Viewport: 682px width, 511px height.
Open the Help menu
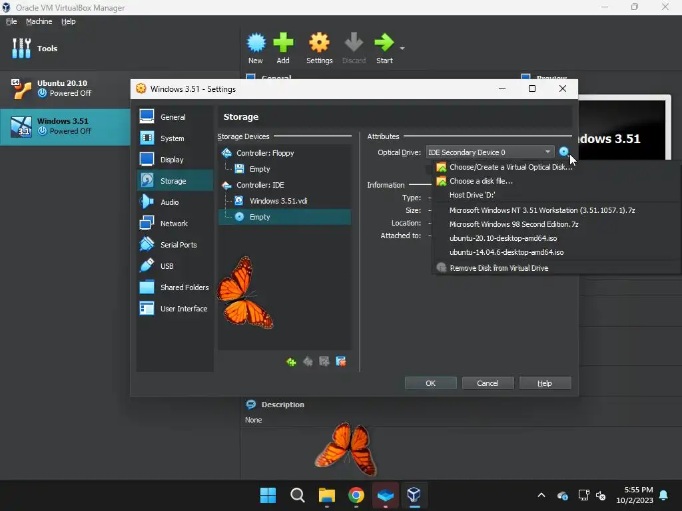point(69,21)
